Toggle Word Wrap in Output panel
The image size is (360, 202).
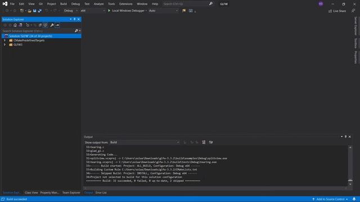pyautogui.click(x=211, y=142)
